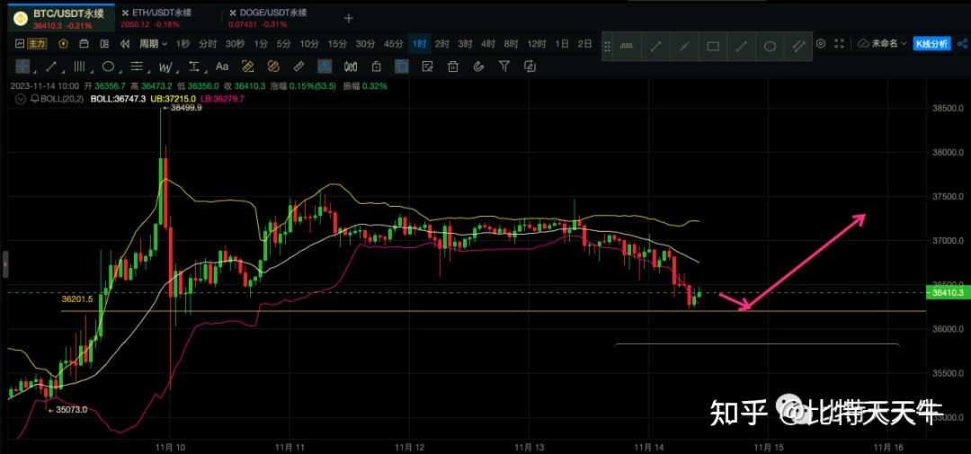Select the 5分 timeframe
This screenshot has width=971, height=454.
(x=283, y=44)
